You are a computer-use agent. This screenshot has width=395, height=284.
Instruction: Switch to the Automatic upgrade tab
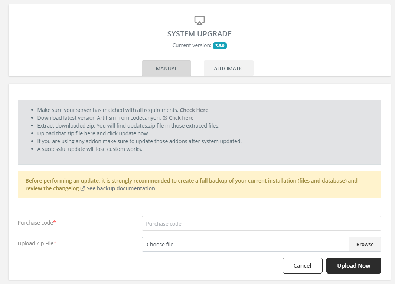pos(228,68)
